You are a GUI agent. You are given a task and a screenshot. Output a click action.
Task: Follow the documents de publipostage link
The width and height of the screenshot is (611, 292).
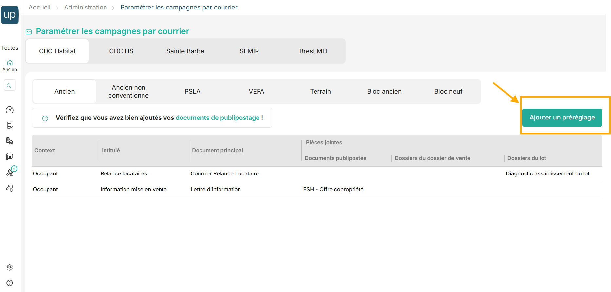click(x=218, y=118)
